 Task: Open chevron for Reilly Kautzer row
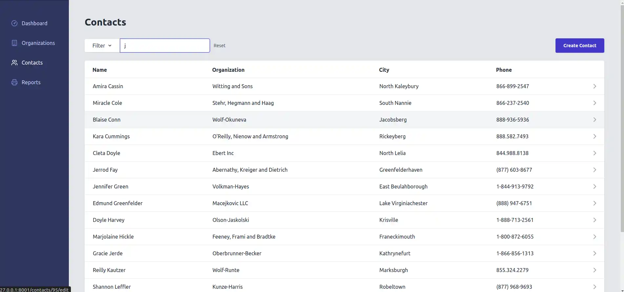coord(594,270)
